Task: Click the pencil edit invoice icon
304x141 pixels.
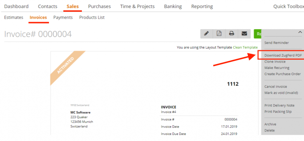Action: (207, 34)
